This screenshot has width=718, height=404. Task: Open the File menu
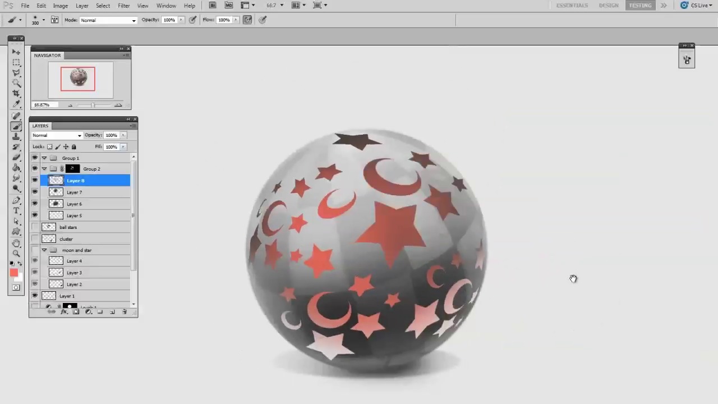pos(25,6)
